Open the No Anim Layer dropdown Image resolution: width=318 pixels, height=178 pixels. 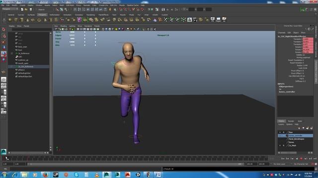point(279,164)
